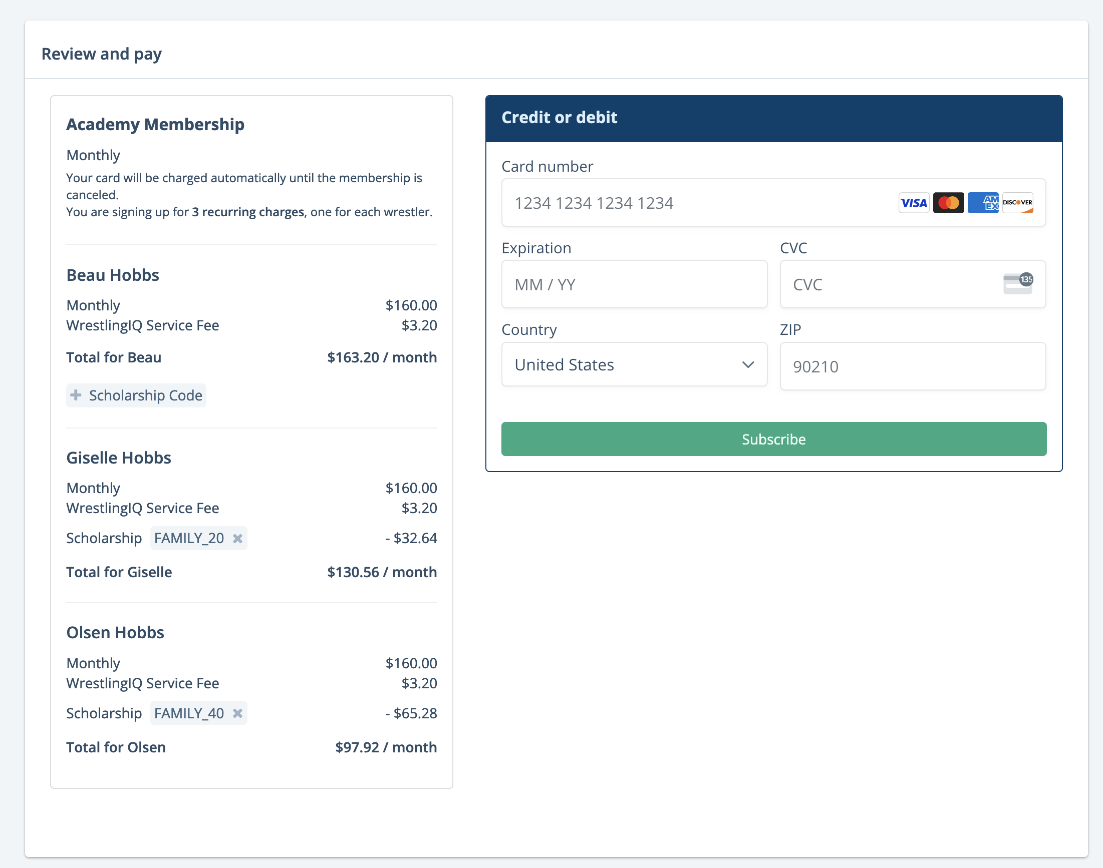The image size is (1103, 868).
Task: Click the Subscribe button
Action: tap(773, 439)
